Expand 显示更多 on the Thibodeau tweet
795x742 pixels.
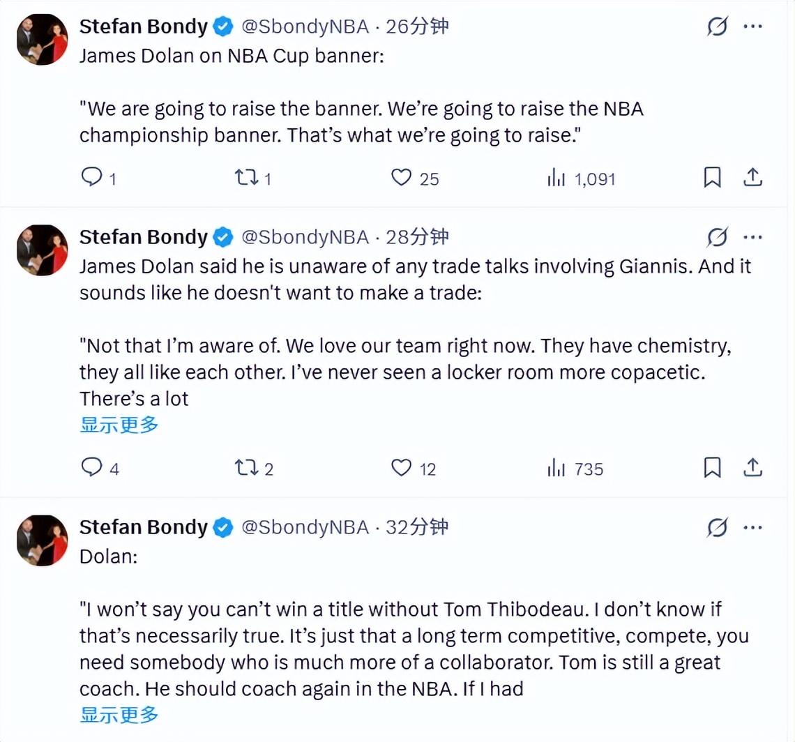coord(119,714)
